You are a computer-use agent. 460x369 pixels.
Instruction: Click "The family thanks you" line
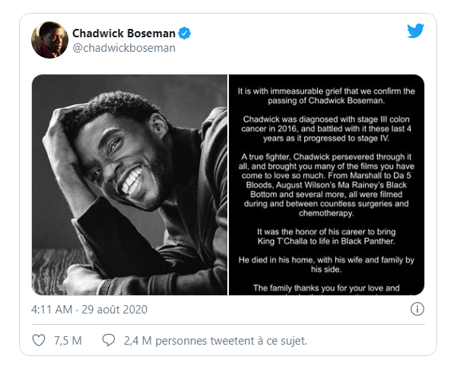tap(325, 288)
